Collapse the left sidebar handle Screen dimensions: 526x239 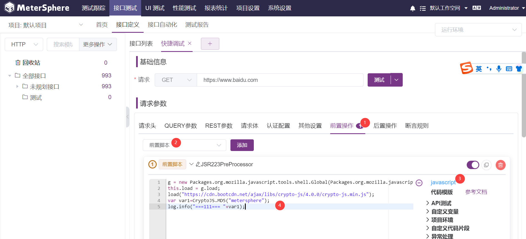(x=128, y=117)
